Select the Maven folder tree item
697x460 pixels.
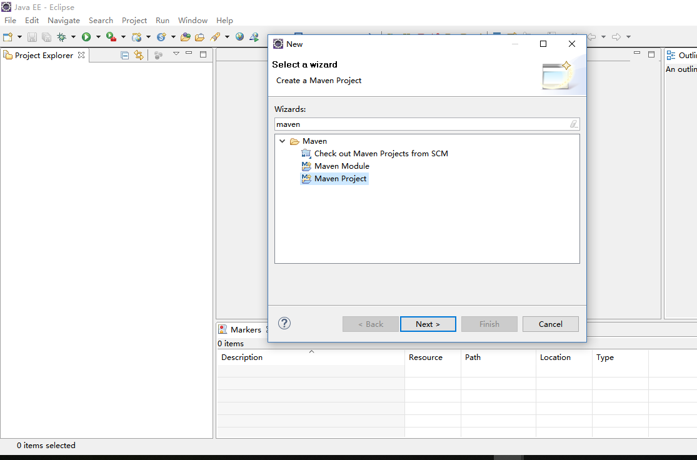[x=314, y=141]
